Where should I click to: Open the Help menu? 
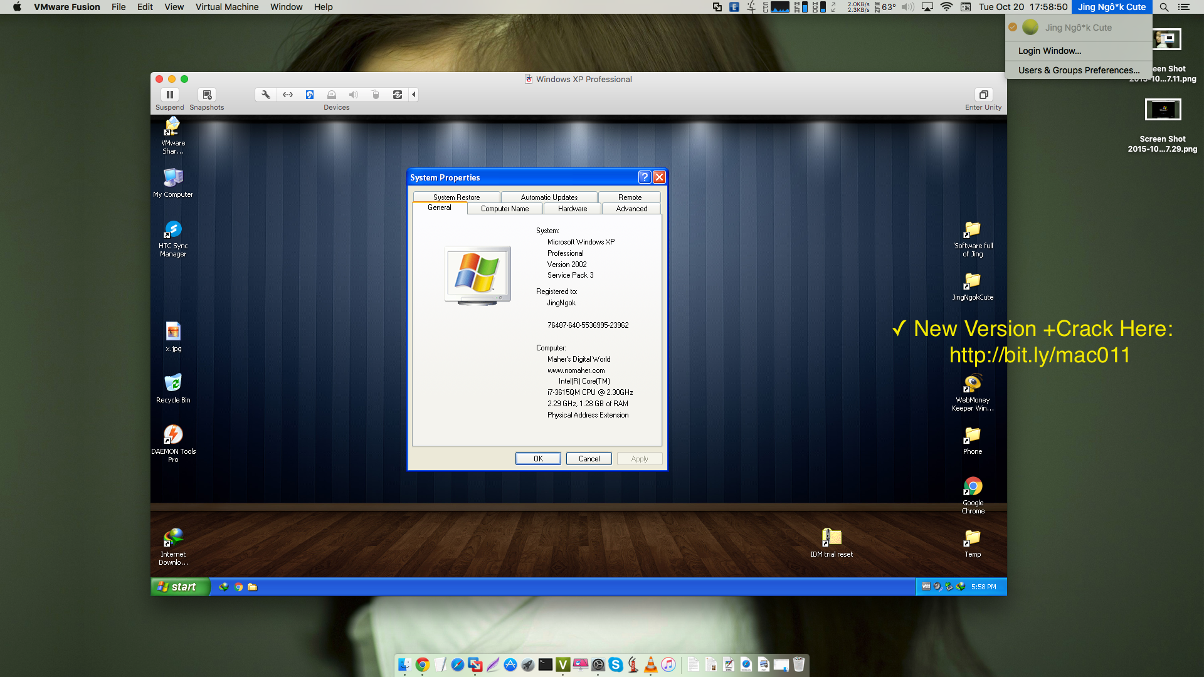tap(323, 7)
